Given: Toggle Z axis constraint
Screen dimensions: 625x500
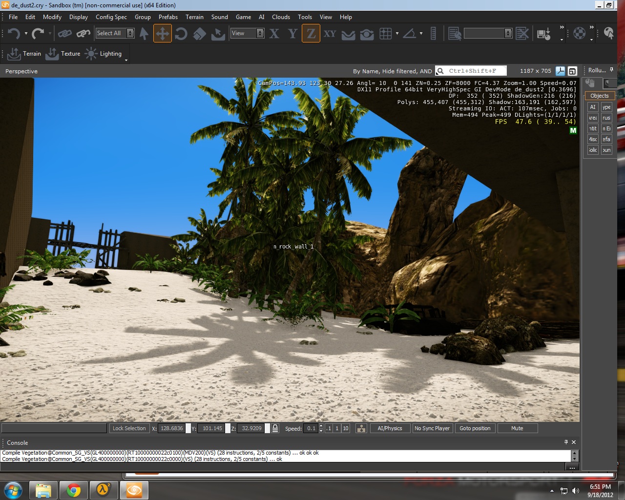Looking at the screenshot, I should coord(311,33).
